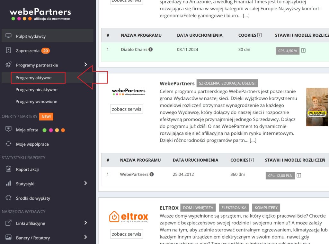Viewport: 329px width, 244px height.
Task: Click the orange NEW! badge
Action: (46, 117)
